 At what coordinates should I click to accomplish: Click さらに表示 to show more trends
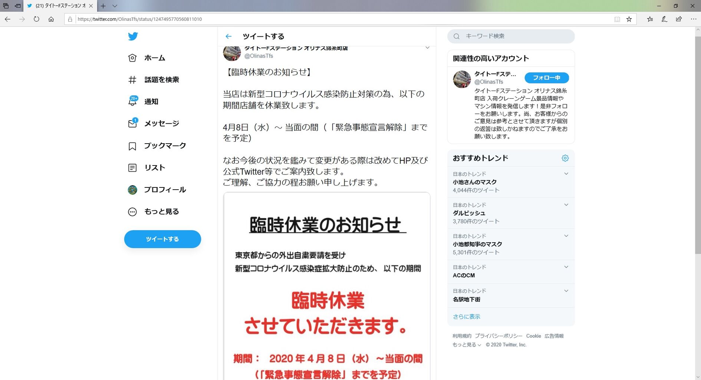466,317
